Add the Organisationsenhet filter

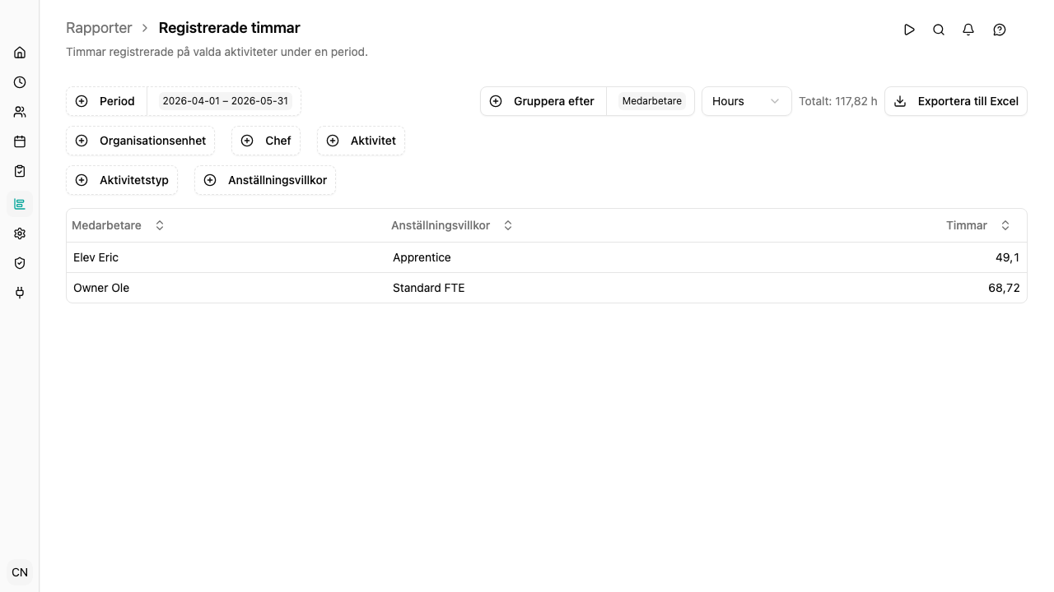coord(141,141)
